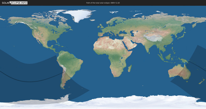Image resolution: width=206 pixels, height=109 pixels.
Task: Select Australia on the map
Action: point(179,72)
